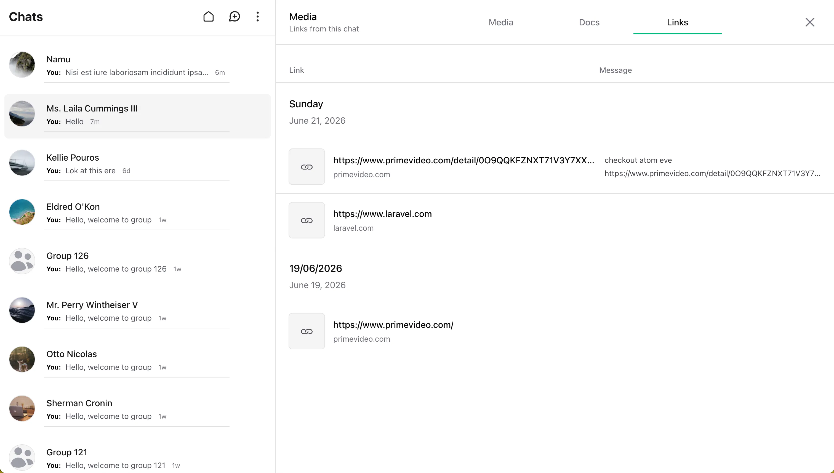Click 'Lok at this ere' message preview

click(90, 171)
